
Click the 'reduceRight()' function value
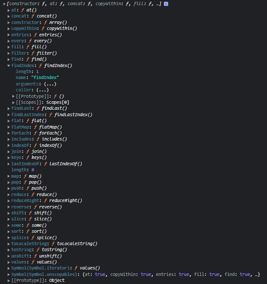pyautogui.click(x=66, y=200)
